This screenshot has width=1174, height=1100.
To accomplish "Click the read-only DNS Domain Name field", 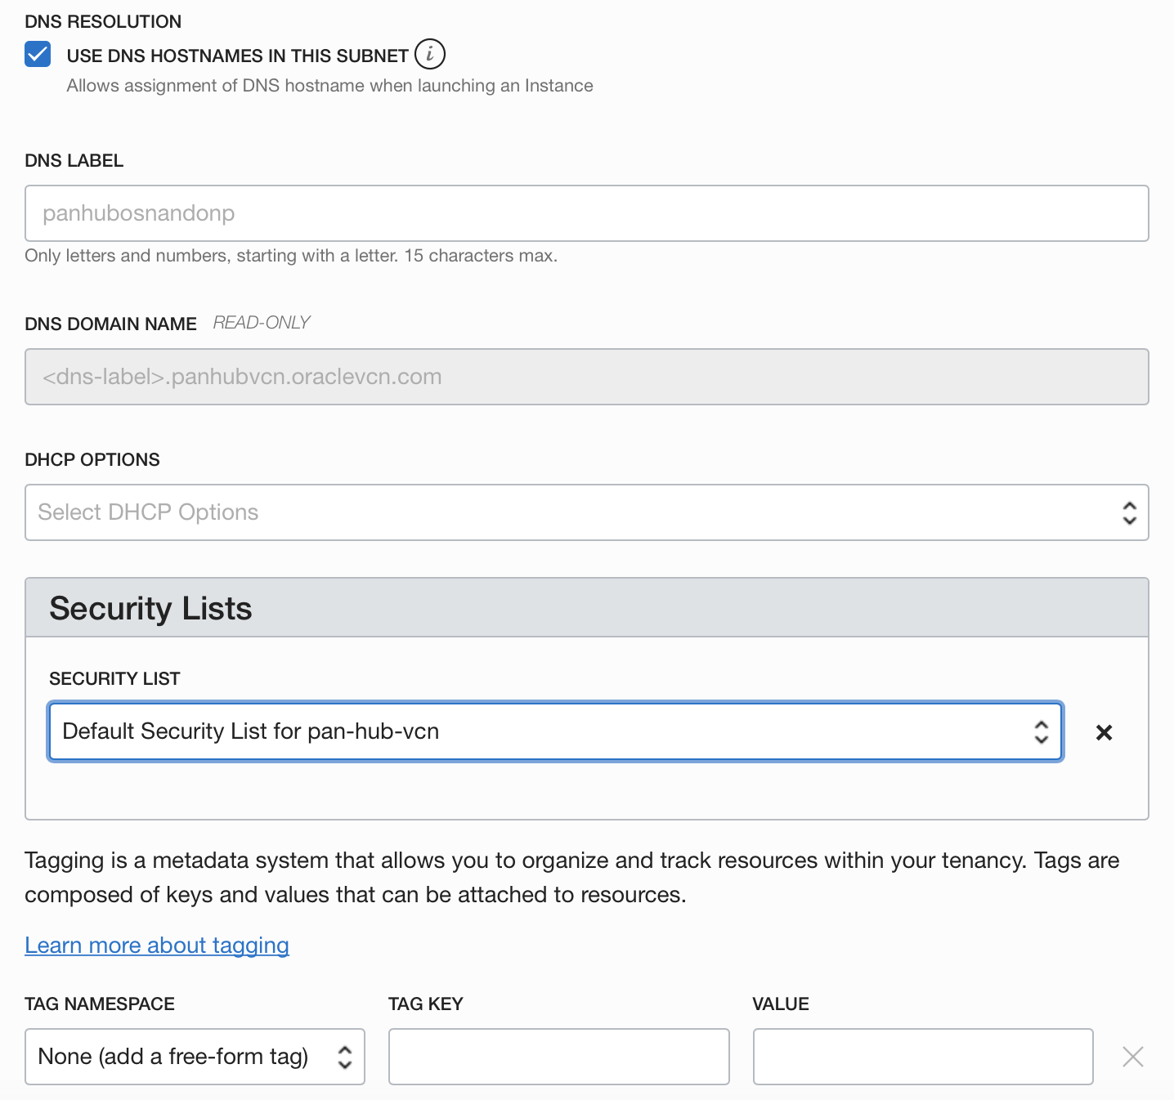I will (586, 377).
